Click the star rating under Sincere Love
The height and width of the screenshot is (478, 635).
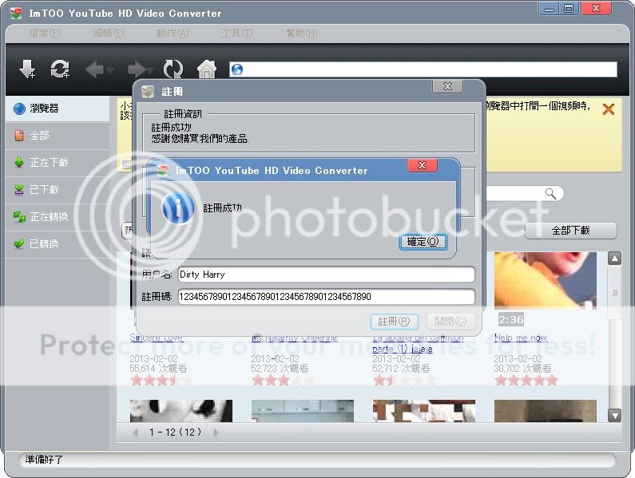[161, 381]
